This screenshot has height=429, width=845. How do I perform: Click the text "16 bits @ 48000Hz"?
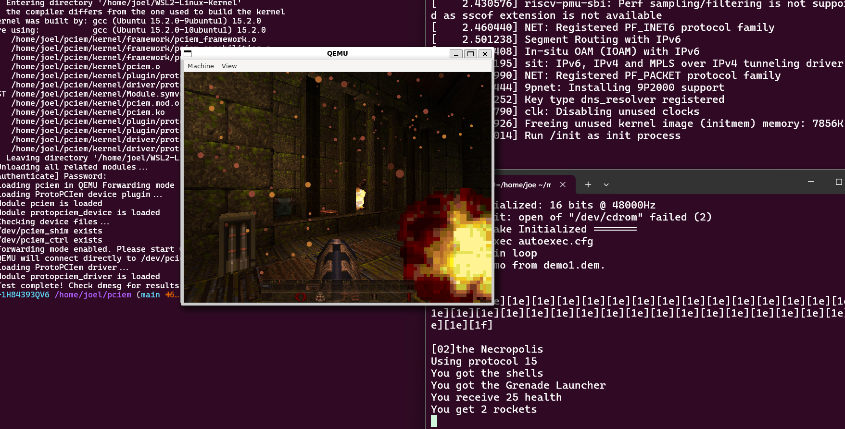603,205
